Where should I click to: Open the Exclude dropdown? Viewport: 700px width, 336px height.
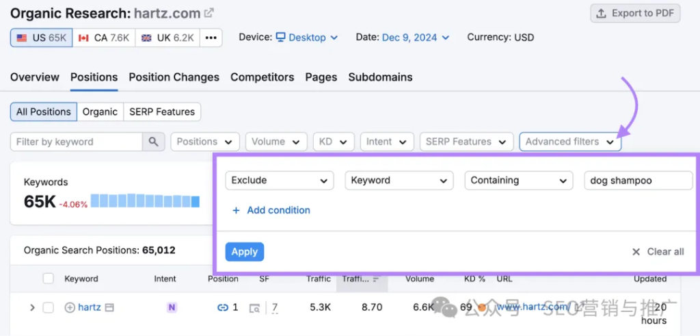point(280,181)
